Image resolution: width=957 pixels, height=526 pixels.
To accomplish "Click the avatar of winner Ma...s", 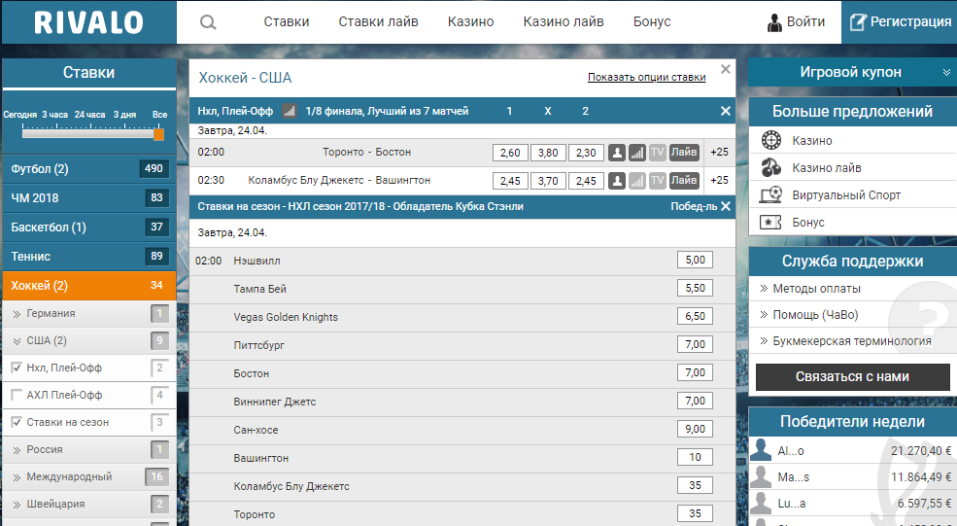I will (761, 476).
